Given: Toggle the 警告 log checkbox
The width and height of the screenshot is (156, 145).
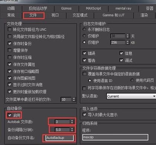Looking at the screenshot, I should tap(84, 60).
